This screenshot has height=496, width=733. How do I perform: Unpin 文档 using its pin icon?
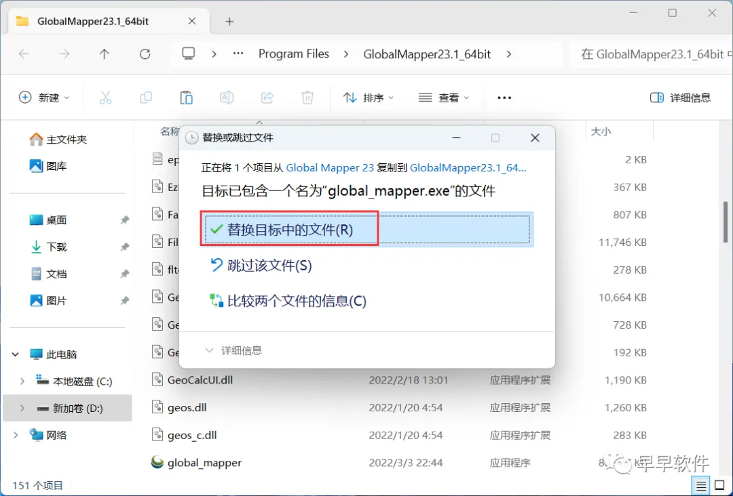click(x=124, y=274)
